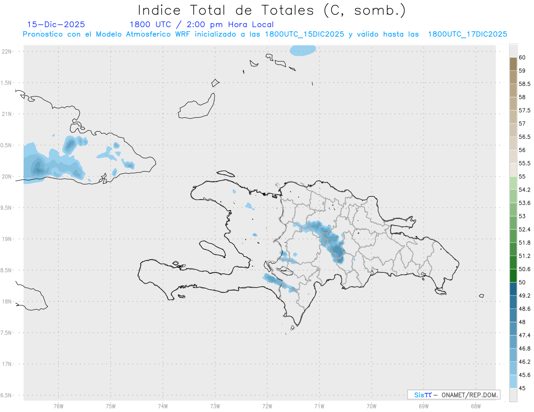
Task: Click the '69W' longitude label
Action: pos(424,406)
